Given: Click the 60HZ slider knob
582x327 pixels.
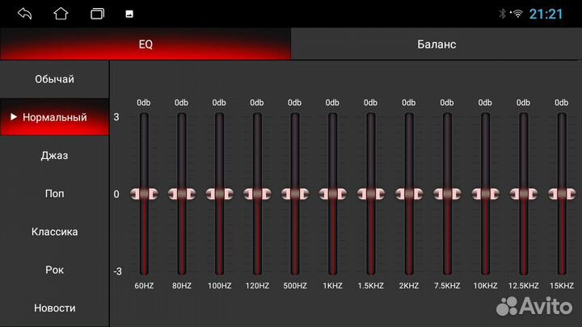Looking at the screenshot, I should pos(144,194).
